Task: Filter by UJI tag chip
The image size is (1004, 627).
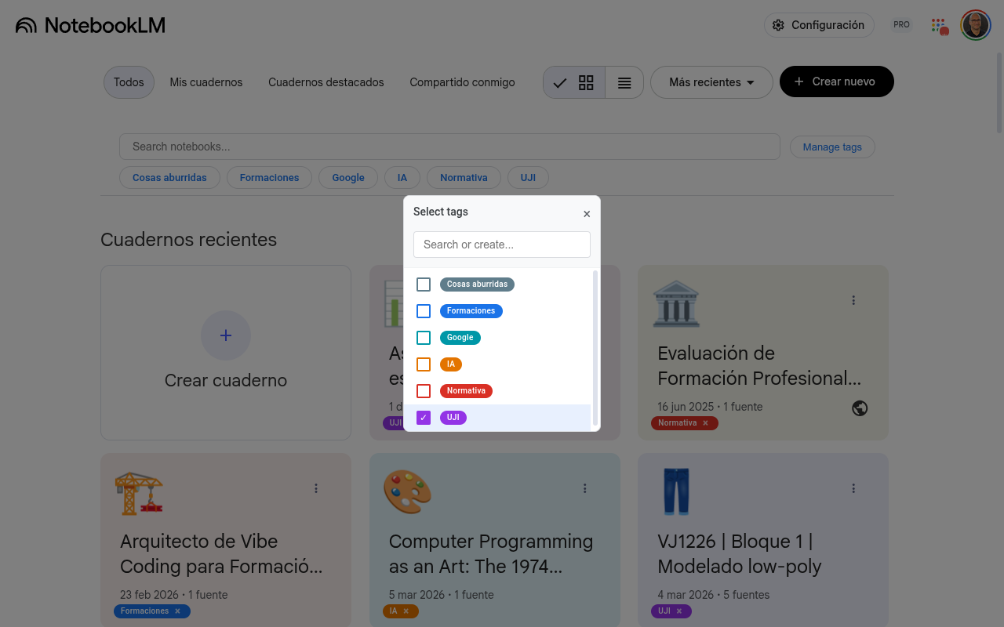Action: click(x=528, y=178)
